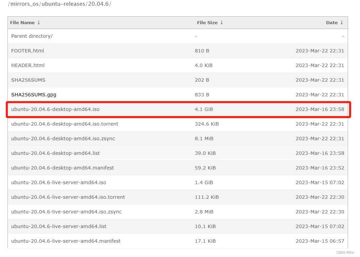
Task: Click the 2023-Mar-16 23:52 date cell
Action: pos(320,168)
